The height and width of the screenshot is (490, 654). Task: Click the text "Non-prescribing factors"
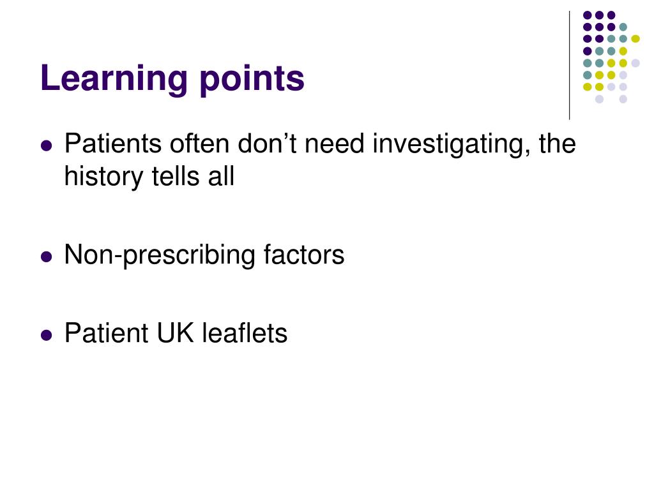click(204, 255)
